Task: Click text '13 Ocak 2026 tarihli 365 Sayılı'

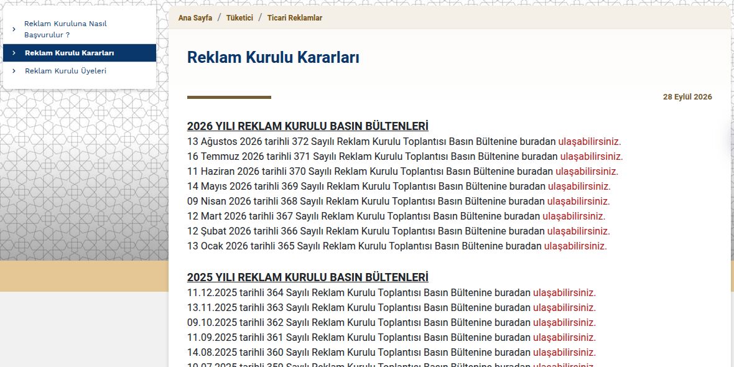Action: pos(254,246)
